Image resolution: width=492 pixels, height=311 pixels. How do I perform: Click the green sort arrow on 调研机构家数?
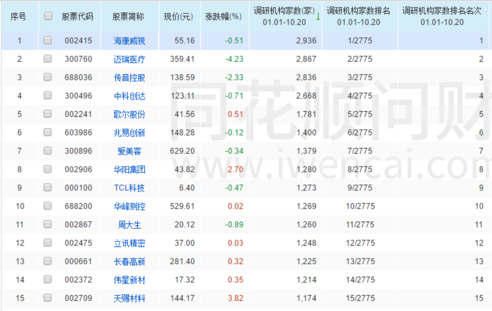[x=318, y=17]
